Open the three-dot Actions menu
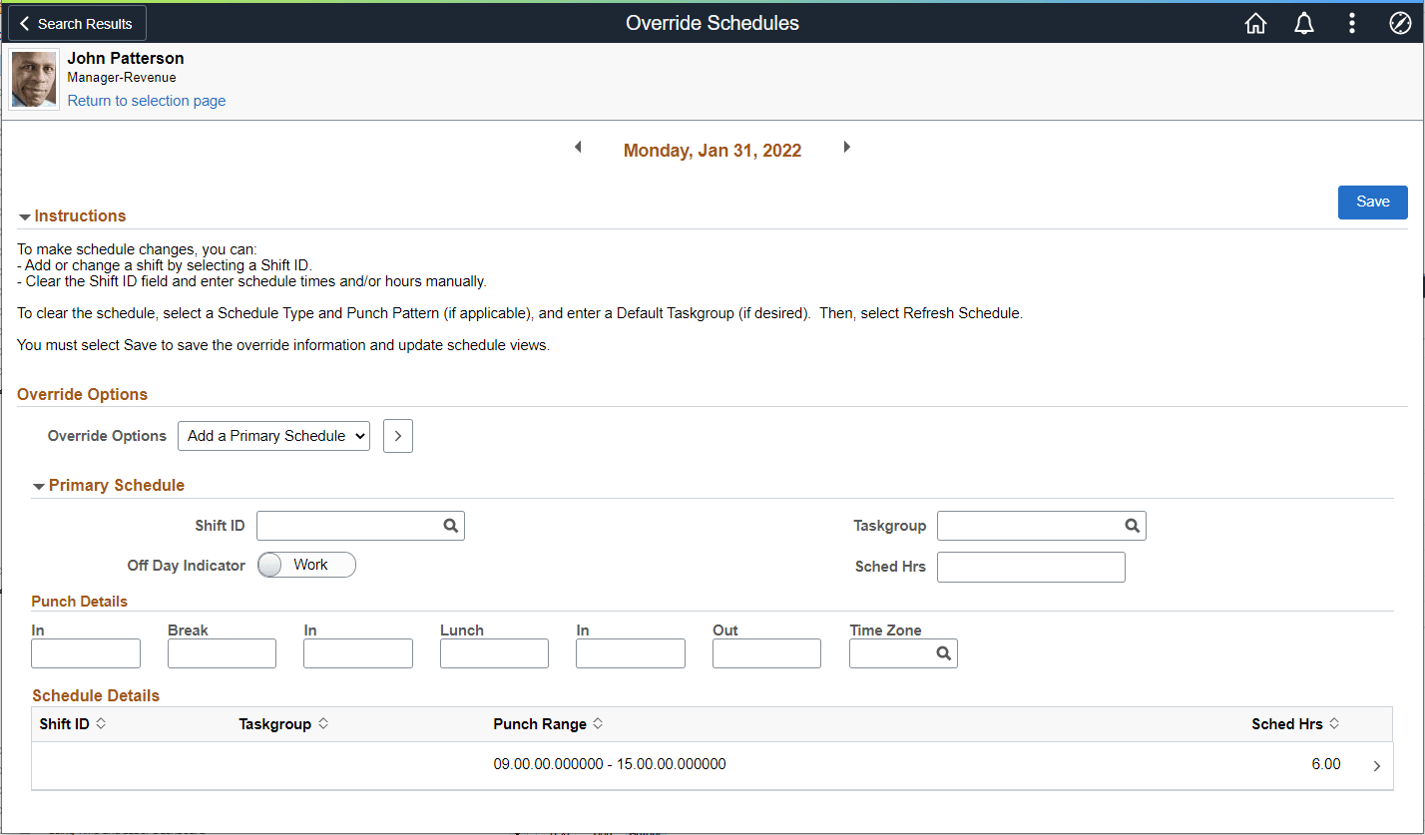The image size is (1425, 835). [1351, 22]
